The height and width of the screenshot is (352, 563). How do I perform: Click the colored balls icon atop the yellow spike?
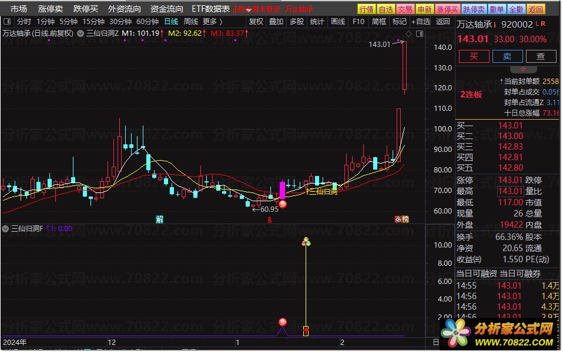point(306,242)
